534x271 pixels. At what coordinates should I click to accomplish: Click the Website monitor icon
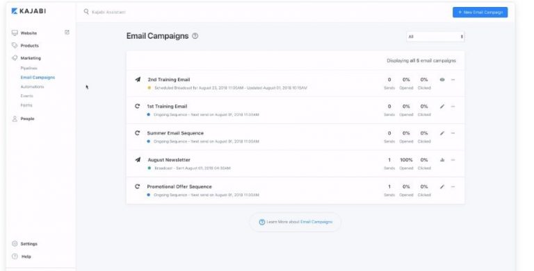(15, 33)
